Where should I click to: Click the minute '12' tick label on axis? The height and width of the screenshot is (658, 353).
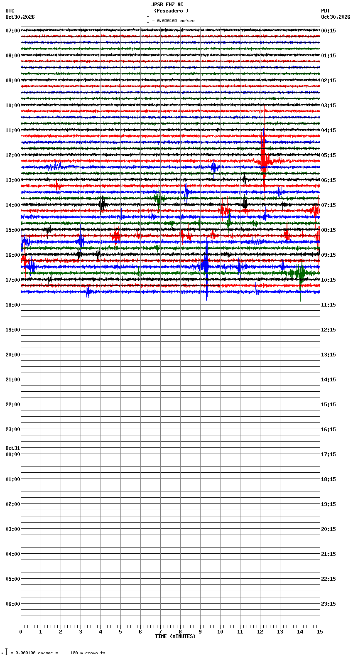pos(260,632)
